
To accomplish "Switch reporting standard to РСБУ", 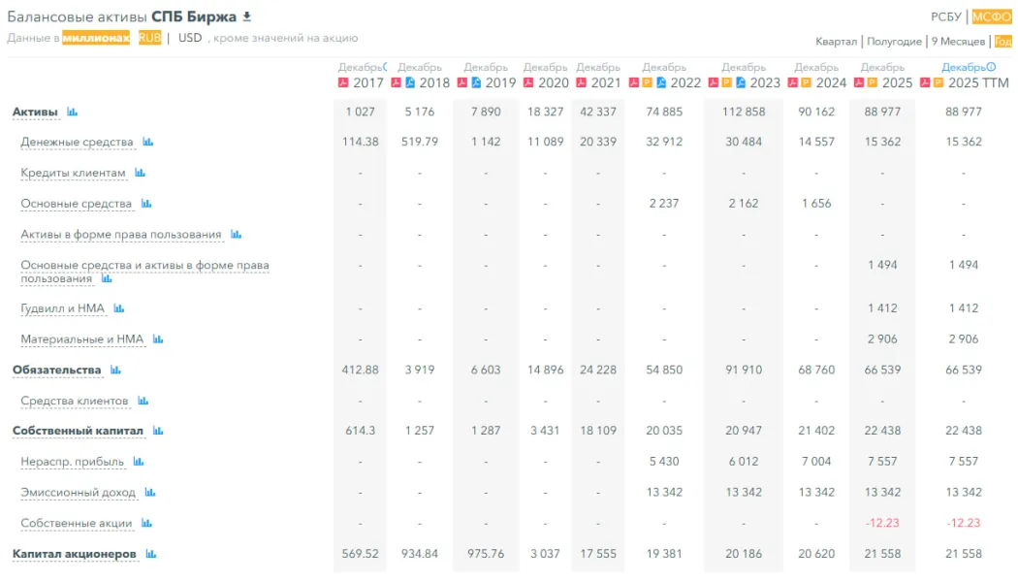I will 946,16.
